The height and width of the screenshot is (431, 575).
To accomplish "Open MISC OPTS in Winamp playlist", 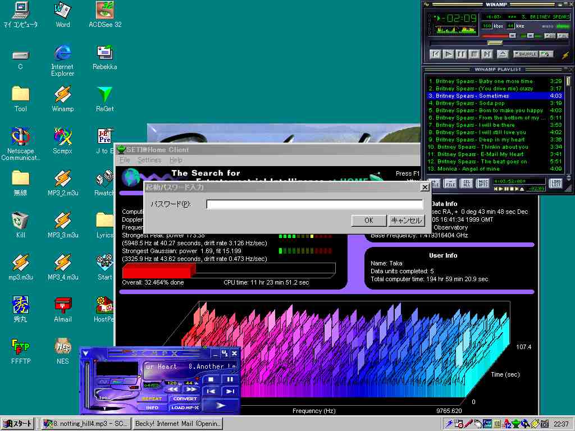I will coord(482,184).
